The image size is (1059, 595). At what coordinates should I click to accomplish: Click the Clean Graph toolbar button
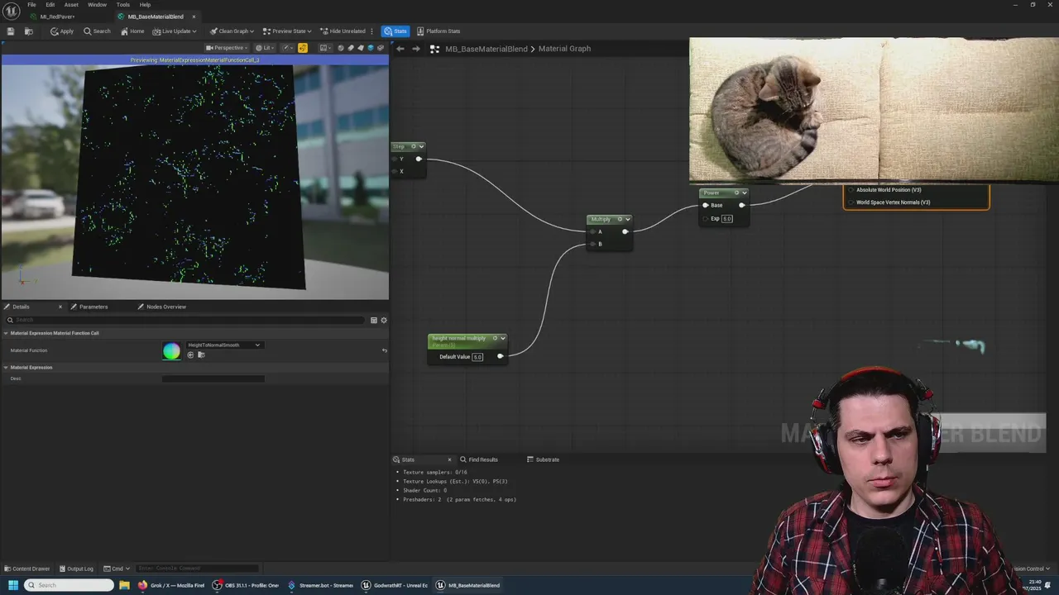tap(228, 31)
